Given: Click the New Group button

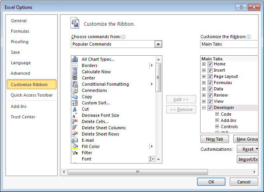Looking at the screenshot, I should coord(246,139).
